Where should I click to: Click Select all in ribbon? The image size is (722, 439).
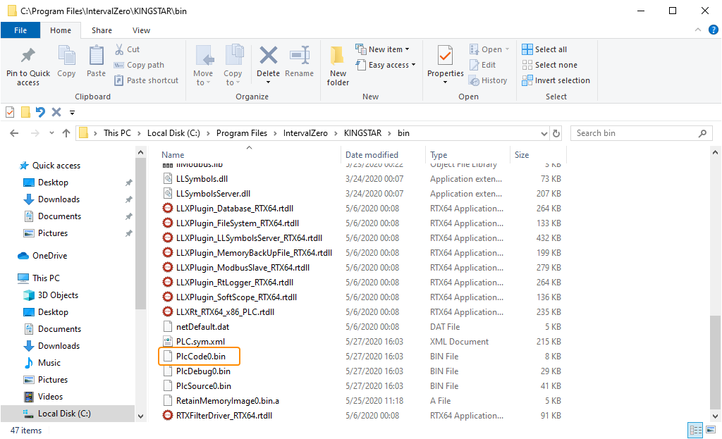(x=544, y=49)
